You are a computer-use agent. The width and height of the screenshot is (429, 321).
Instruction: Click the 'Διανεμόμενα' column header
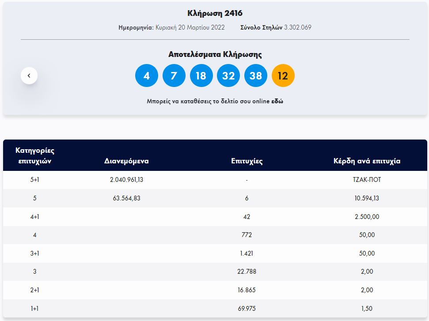126,161
